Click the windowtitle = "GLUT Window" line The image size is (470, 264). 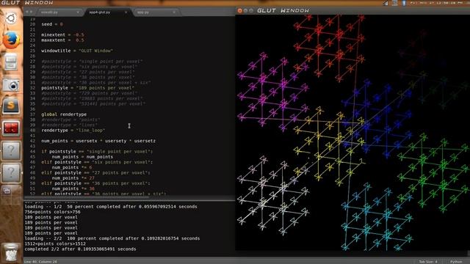click(x=77, y=51)
